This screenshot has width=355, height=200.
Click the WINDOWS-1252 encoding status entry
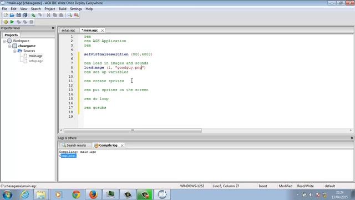192,186
